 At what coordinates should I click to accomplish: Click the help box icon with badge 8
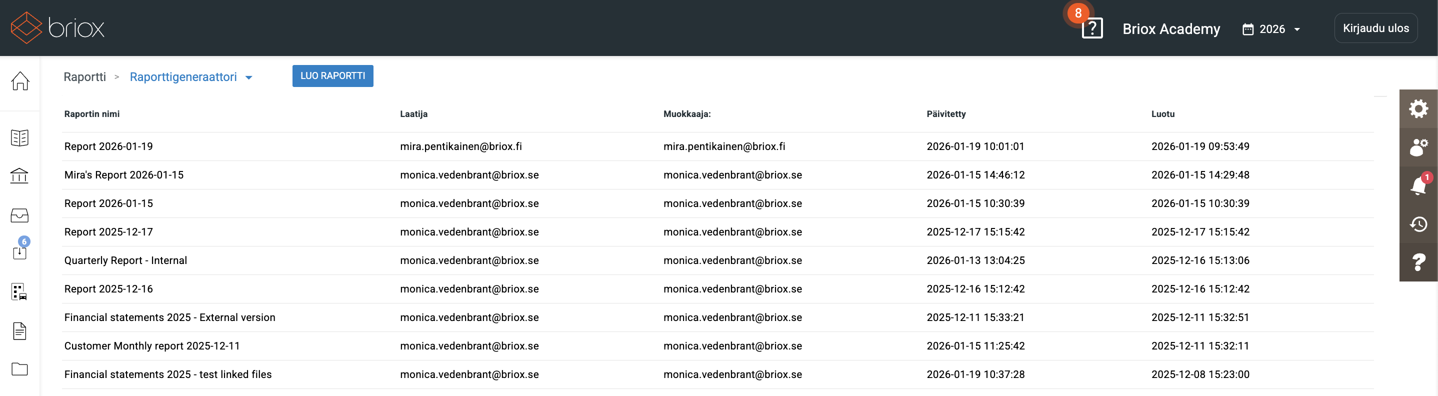tap(1092, 28)
